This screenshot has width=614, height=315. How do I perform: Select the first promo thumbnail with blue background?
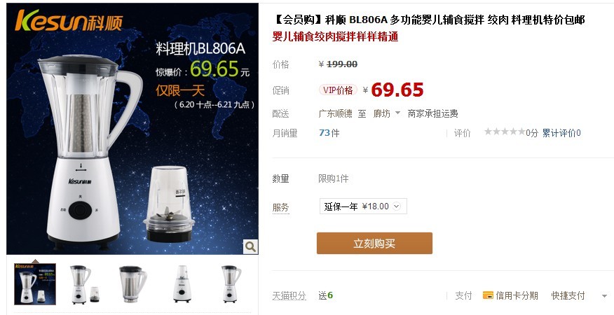(35, 284)
